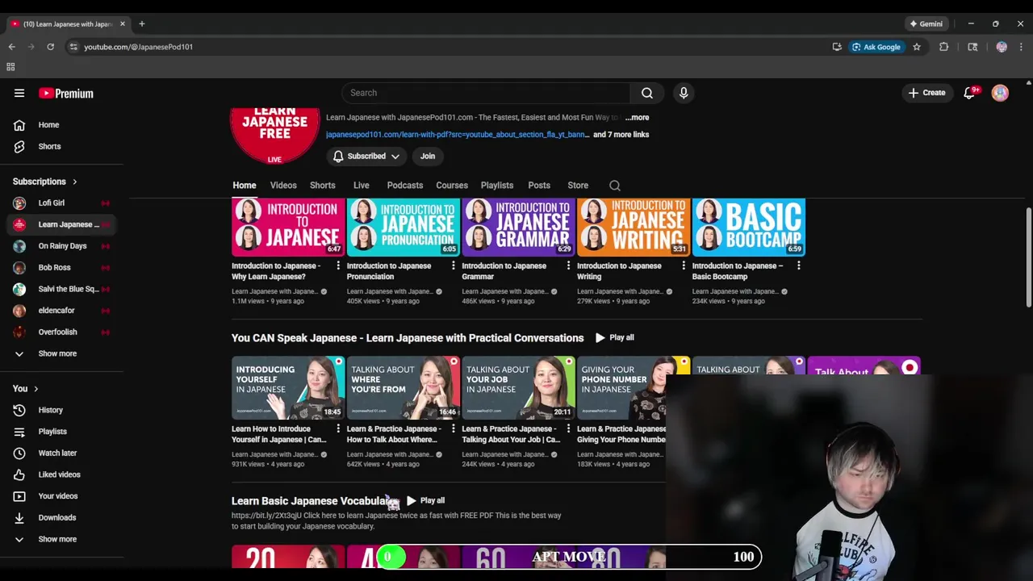The width and height of the screenshot is (1033, 581).
Task: Open options for Japanese Writing video
Action: [x=684, y=265]
